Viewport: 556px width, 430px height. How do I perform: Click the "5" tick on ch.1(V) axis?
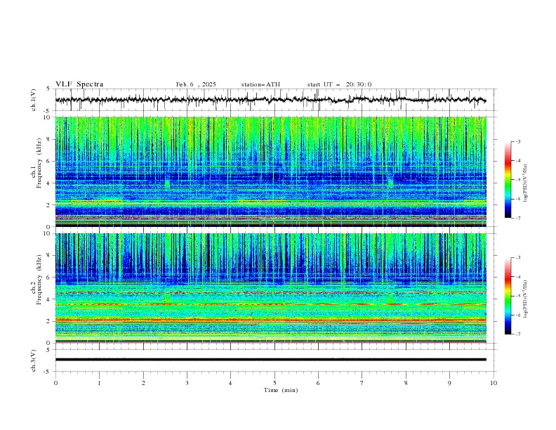click(48, 89)
